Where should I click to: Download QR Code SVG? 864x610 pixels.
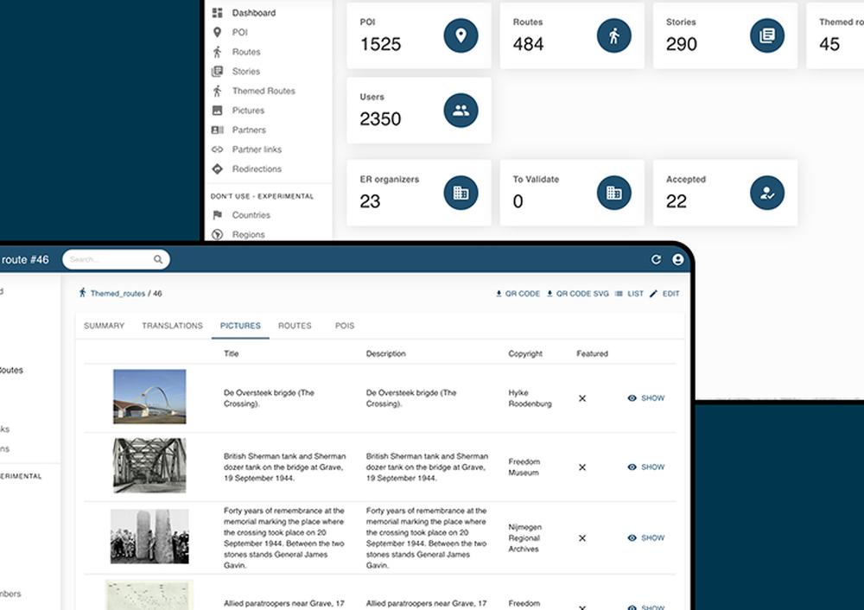[x=580, y=294]
